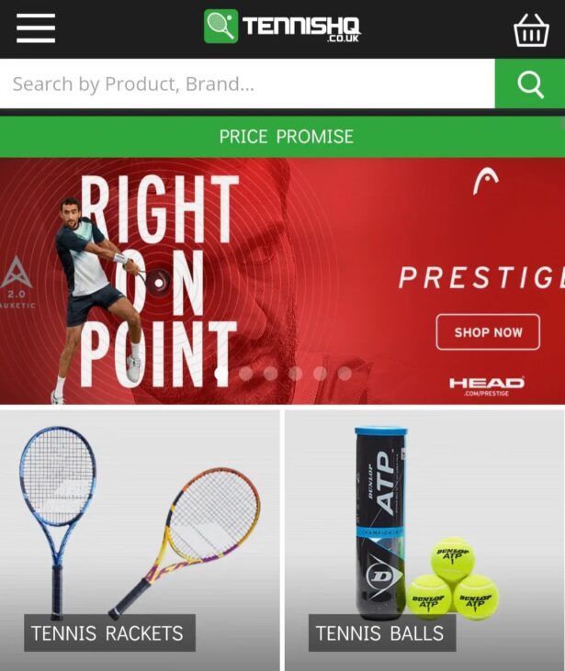This screenshot has height=671, width=565.
Task: Open the shopping basket
Action: (x=531, y=30)
